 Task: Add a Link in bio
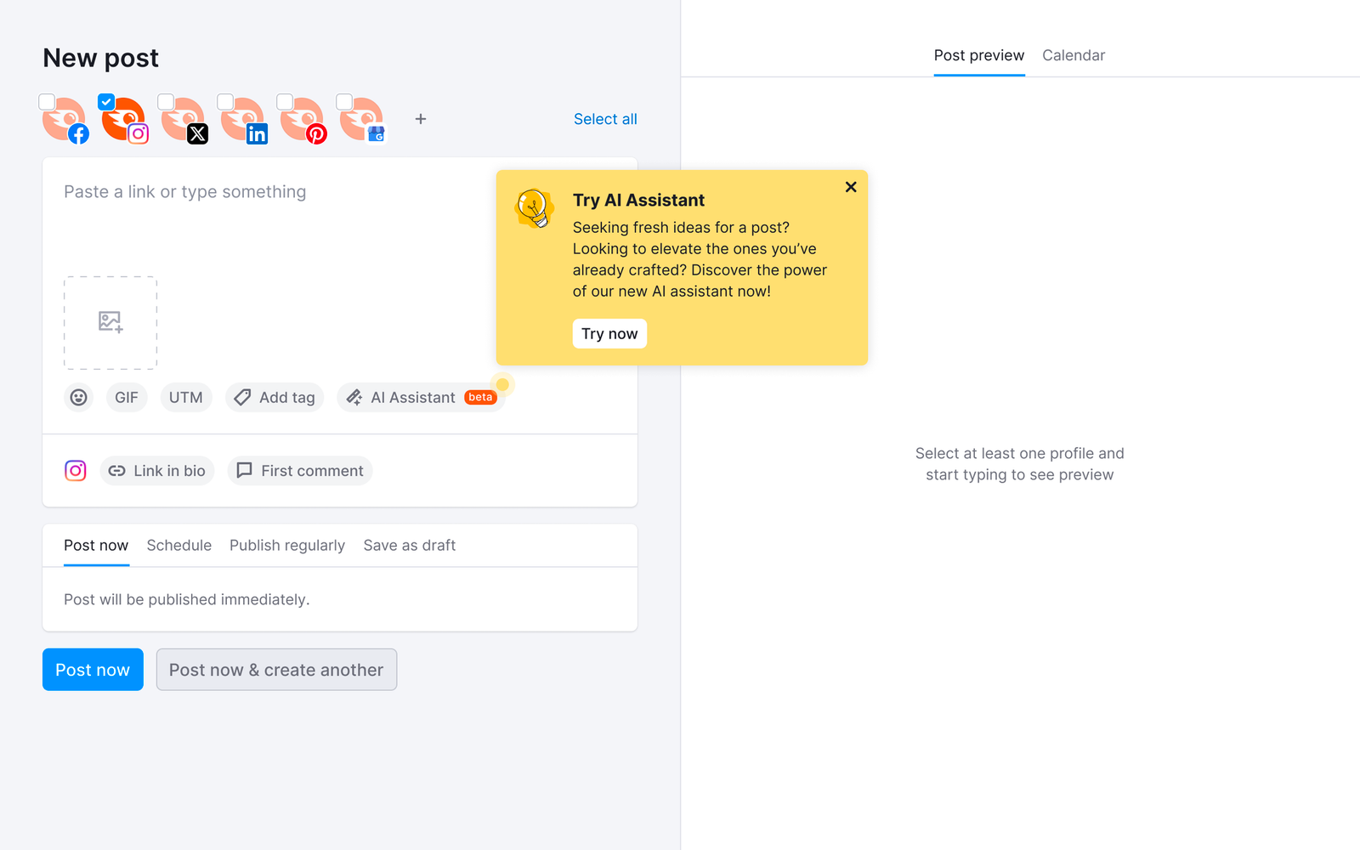(x=157, y=471)
